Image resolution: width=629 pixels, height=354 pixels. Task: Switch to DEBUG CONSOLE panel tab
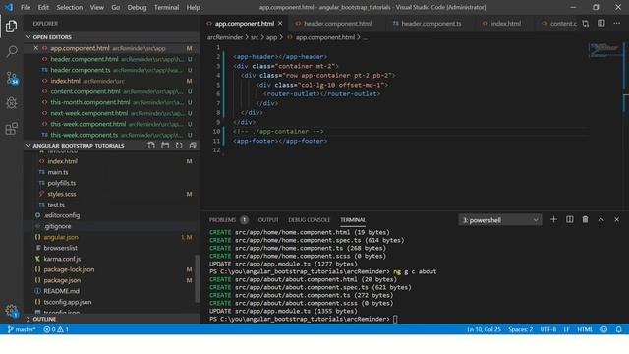(x=309, y=220)
